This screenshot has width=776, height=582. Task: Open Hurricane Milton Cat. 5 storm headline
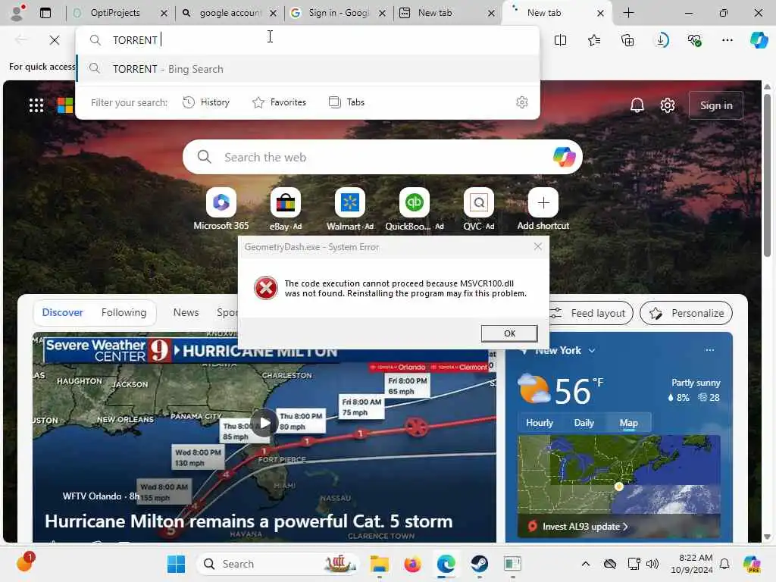click(249, 521)
